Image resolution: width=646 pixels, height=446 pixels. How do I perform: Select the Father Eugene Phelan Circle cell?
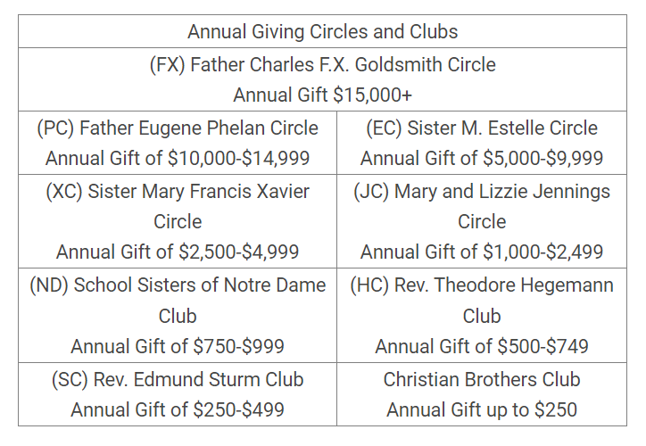(178, 143)
